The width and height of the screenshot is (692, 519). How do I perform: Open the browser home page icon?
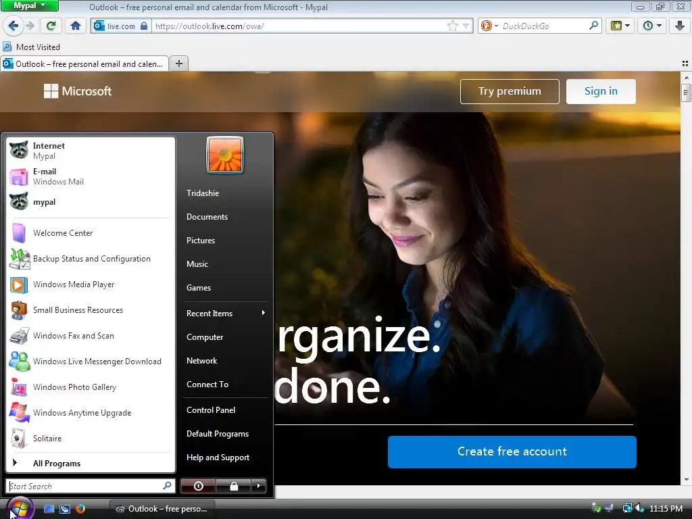coord(76,26)
